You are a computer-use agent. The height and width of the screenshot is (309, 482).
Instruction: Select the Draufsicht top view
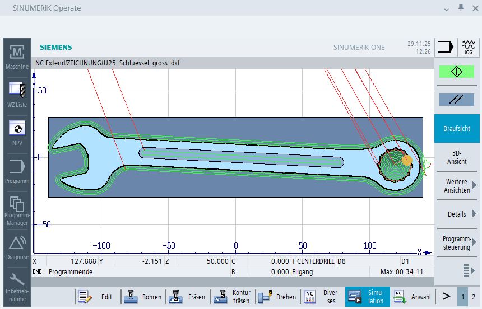(456, 129)
